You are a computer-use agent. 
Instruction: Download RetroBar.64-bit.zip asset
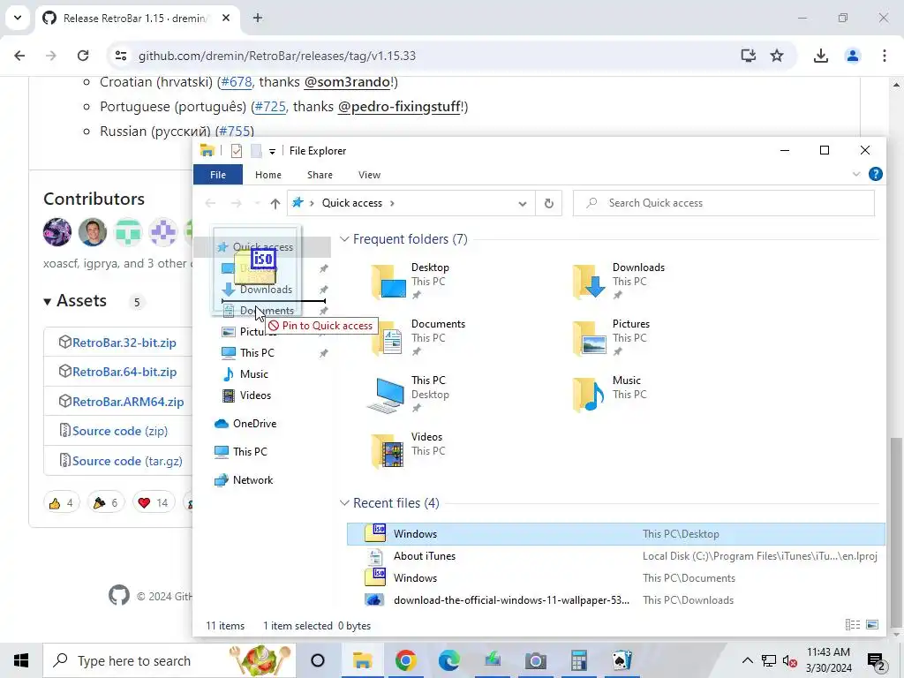(124, 372)
